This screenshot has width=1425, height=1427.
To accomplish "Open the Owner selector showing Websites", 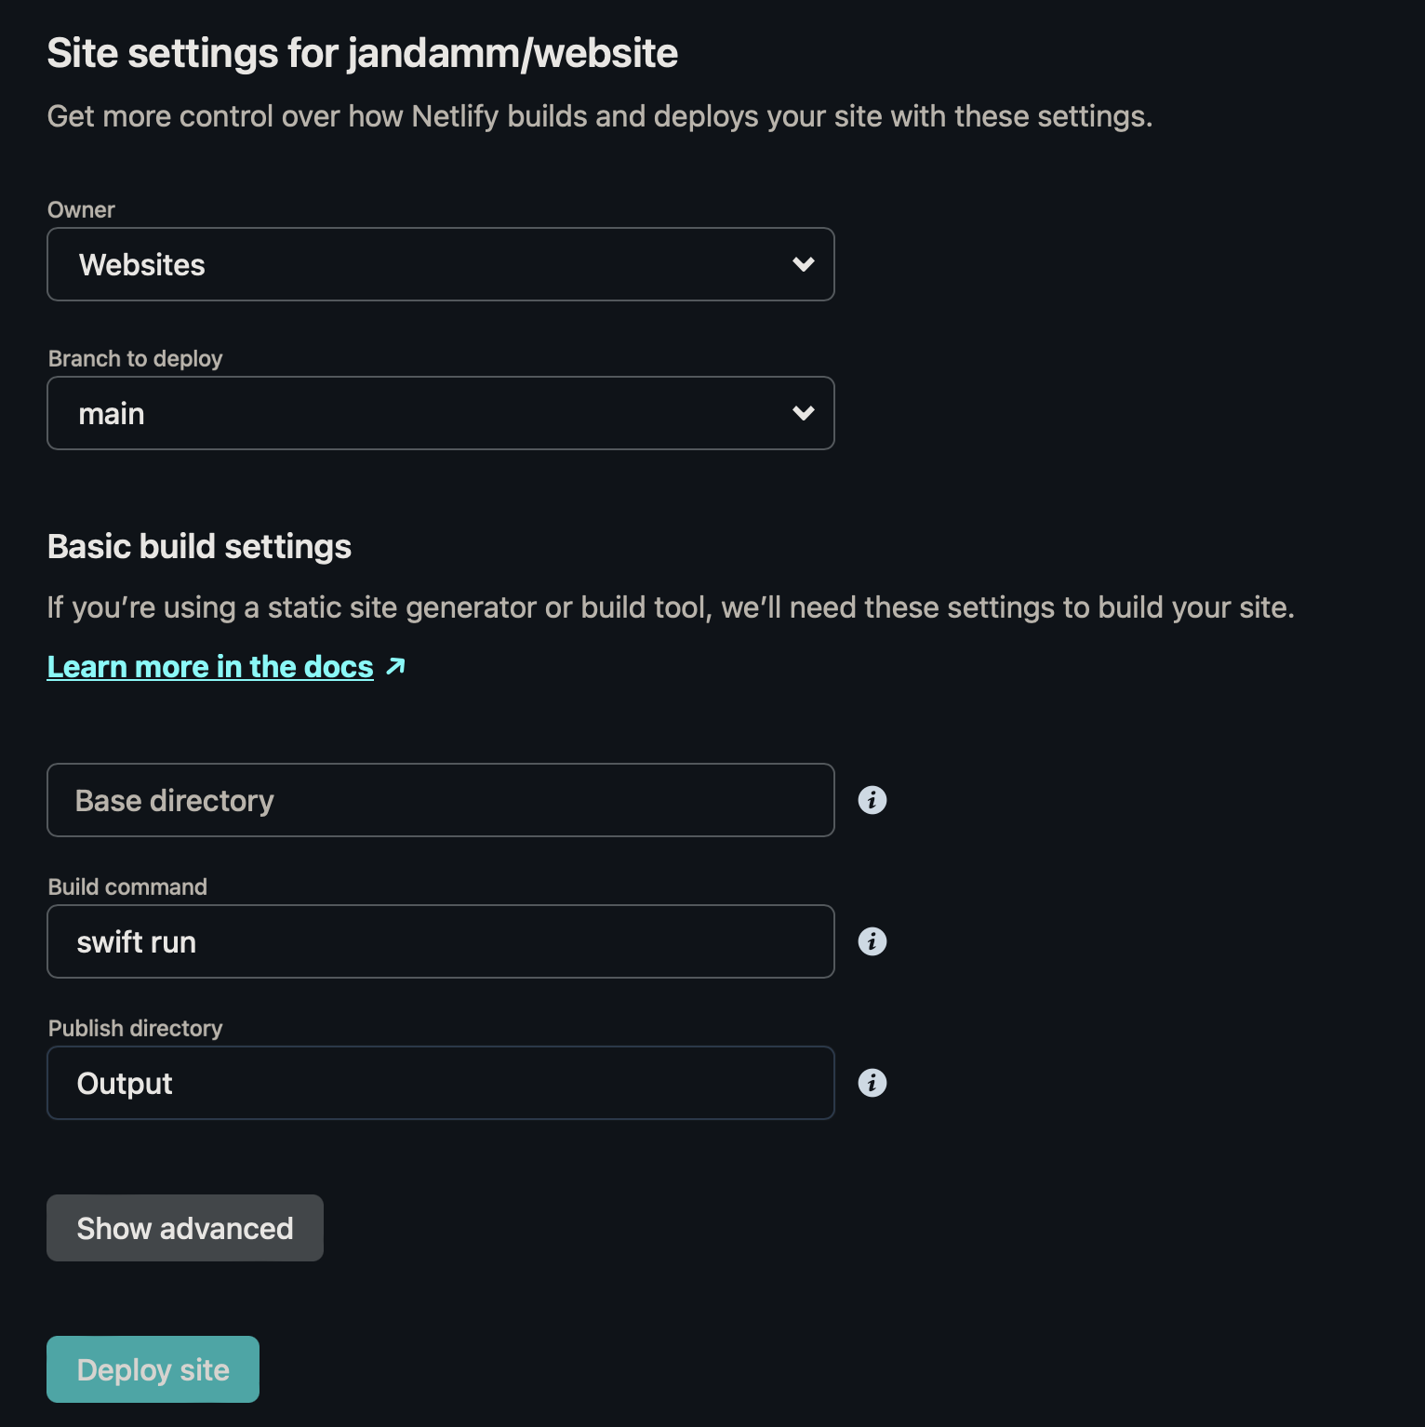I will pos(441,264).
